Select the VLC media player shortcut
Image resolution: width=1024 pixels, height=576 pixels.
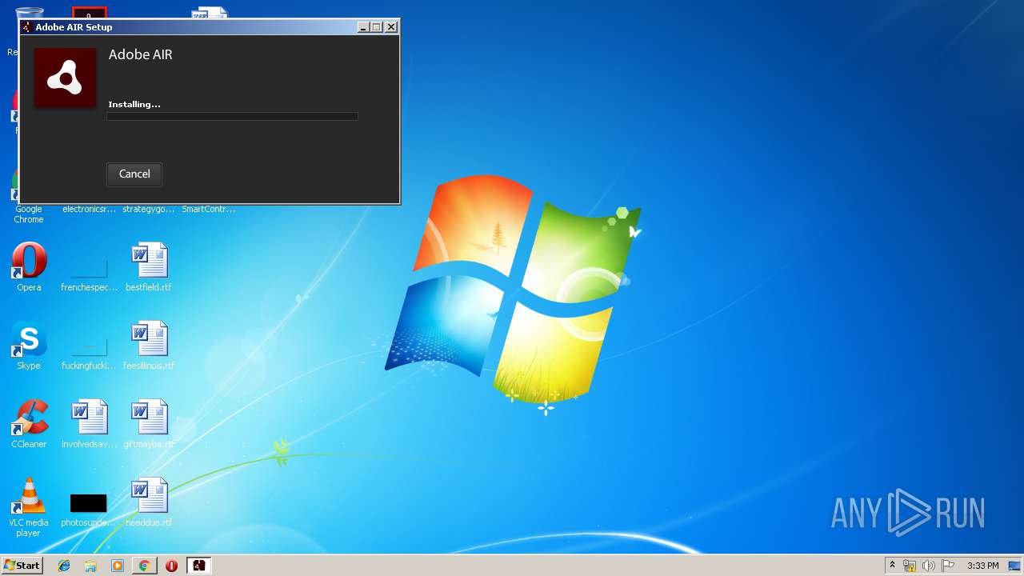click(29, 507)
